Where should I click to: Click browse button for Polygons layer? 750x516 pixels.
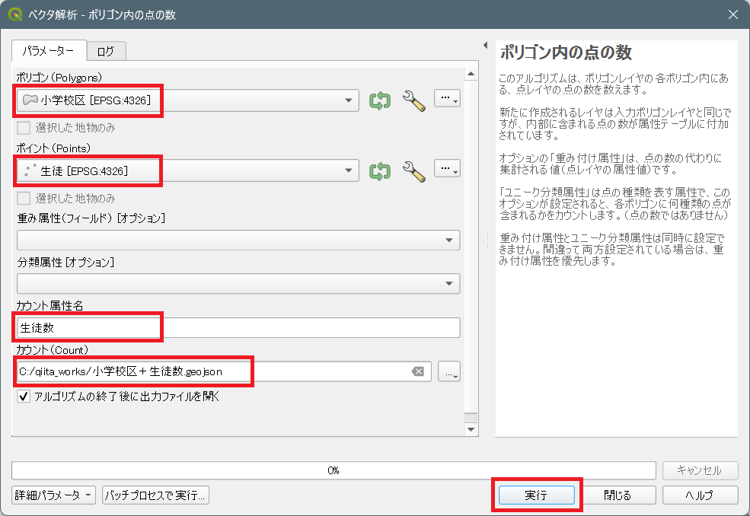pos(447,98)
